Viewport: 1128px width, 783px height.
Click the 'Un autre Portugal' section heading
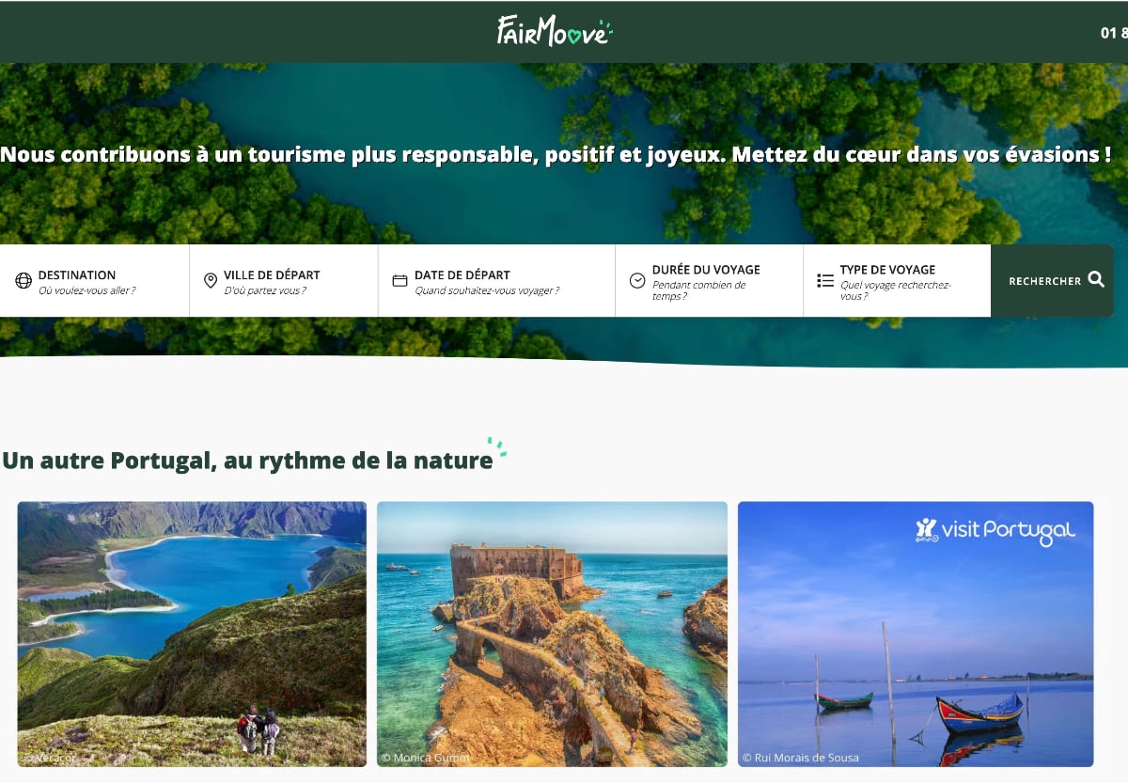pos(247,461)
